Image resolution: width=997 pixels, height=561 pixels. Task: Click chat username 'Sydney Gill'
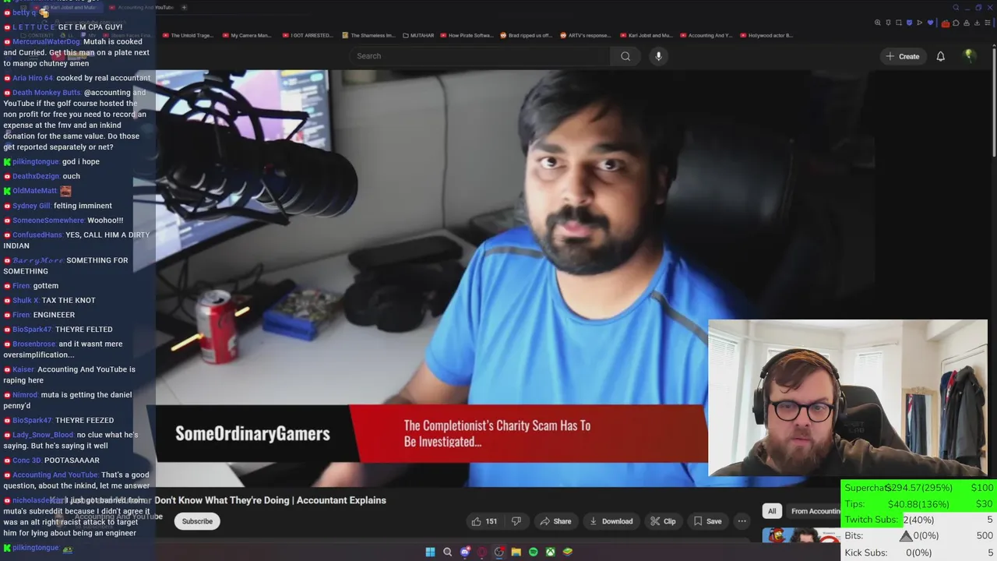click(x=32, y=206)
